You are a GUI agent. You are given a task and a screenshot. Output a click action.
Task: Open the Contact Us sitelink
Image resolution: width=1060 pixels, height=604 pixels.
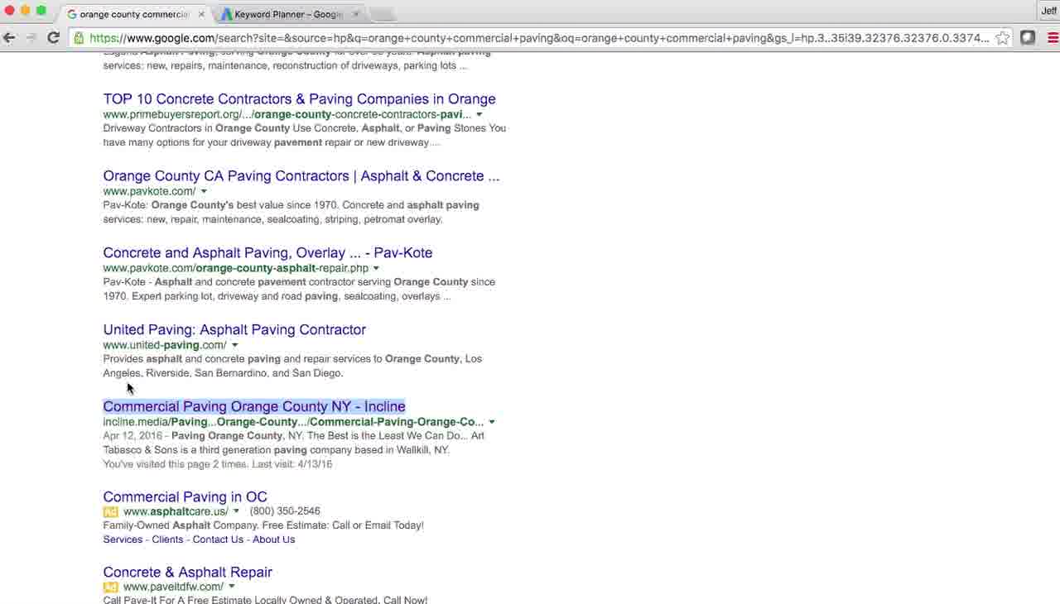pos(218,539)
